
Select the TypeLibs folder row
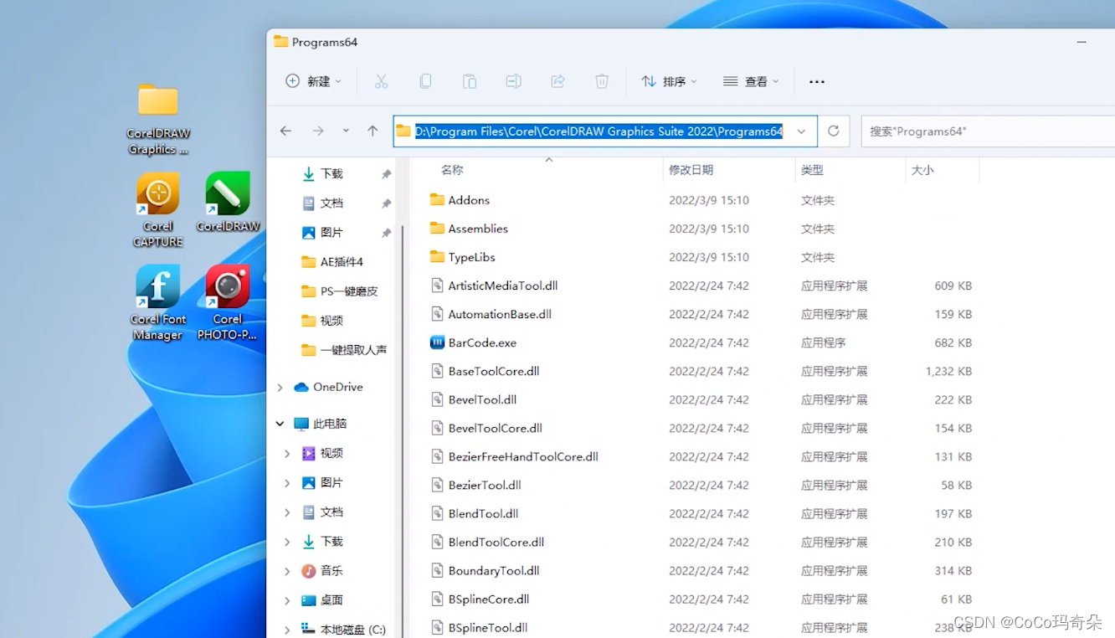(x=703, y=257)
